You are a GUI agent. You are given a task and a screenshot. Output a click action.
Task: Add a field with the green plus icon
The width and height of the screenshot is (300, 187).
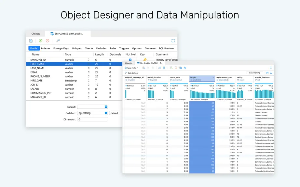click(x=41, y=41)
